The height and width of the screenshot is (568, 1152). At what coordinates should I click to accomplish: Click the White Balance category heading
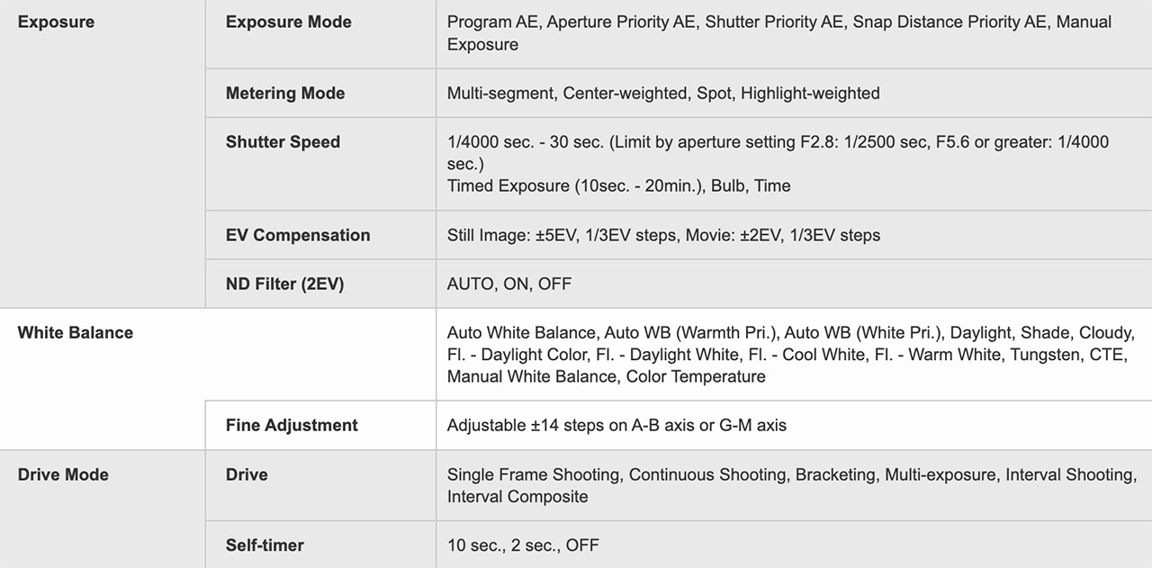(x=75, y=332)
